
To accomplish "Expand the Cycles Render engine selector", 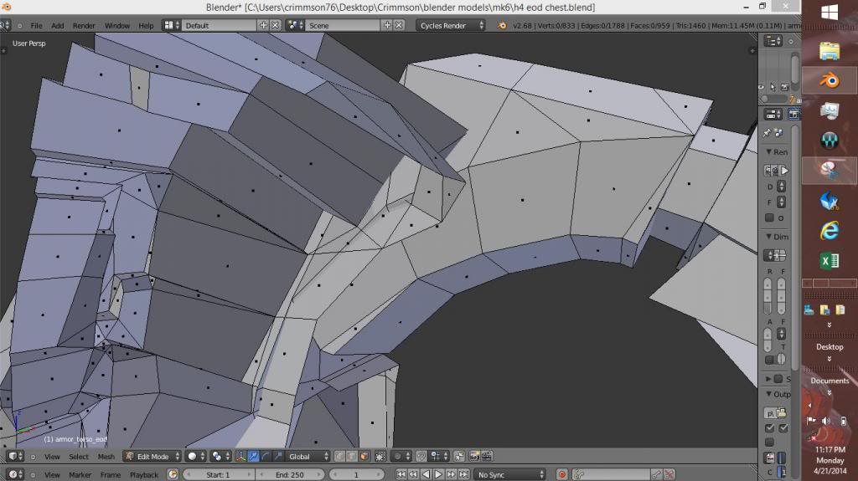I will click(x=451, y=25).
